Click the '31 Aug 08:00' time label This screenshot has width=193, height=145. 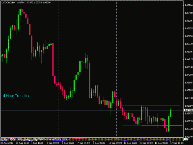23,143
